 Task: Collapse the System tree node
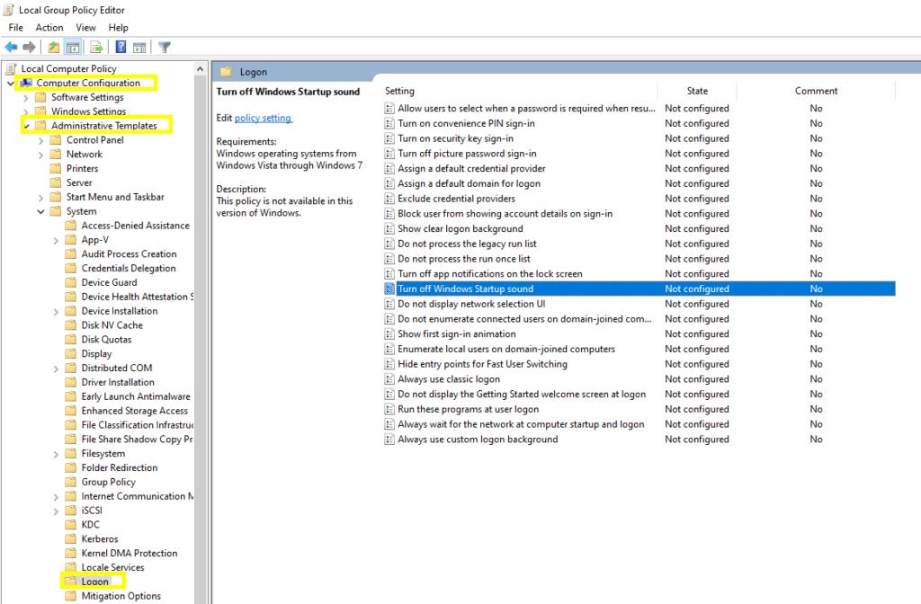(41, 212)
